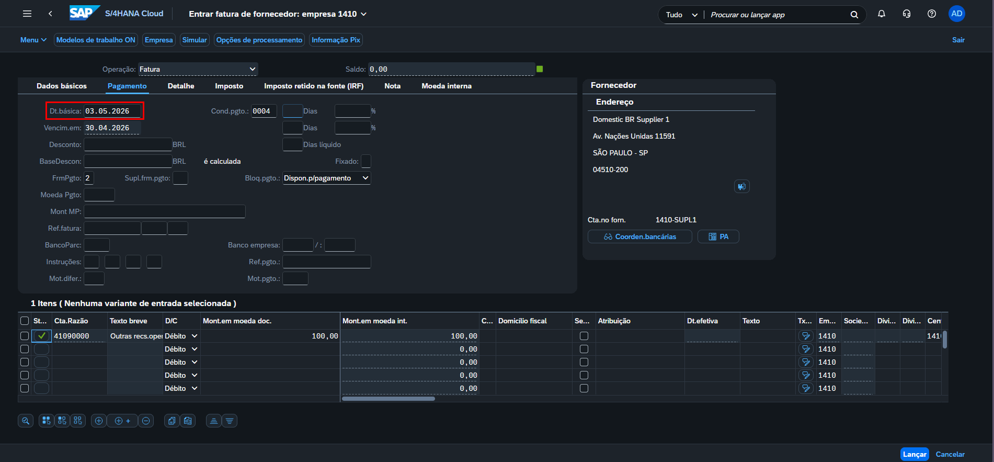
Task: Click the Informação Pix button
Action: [336, 40]
